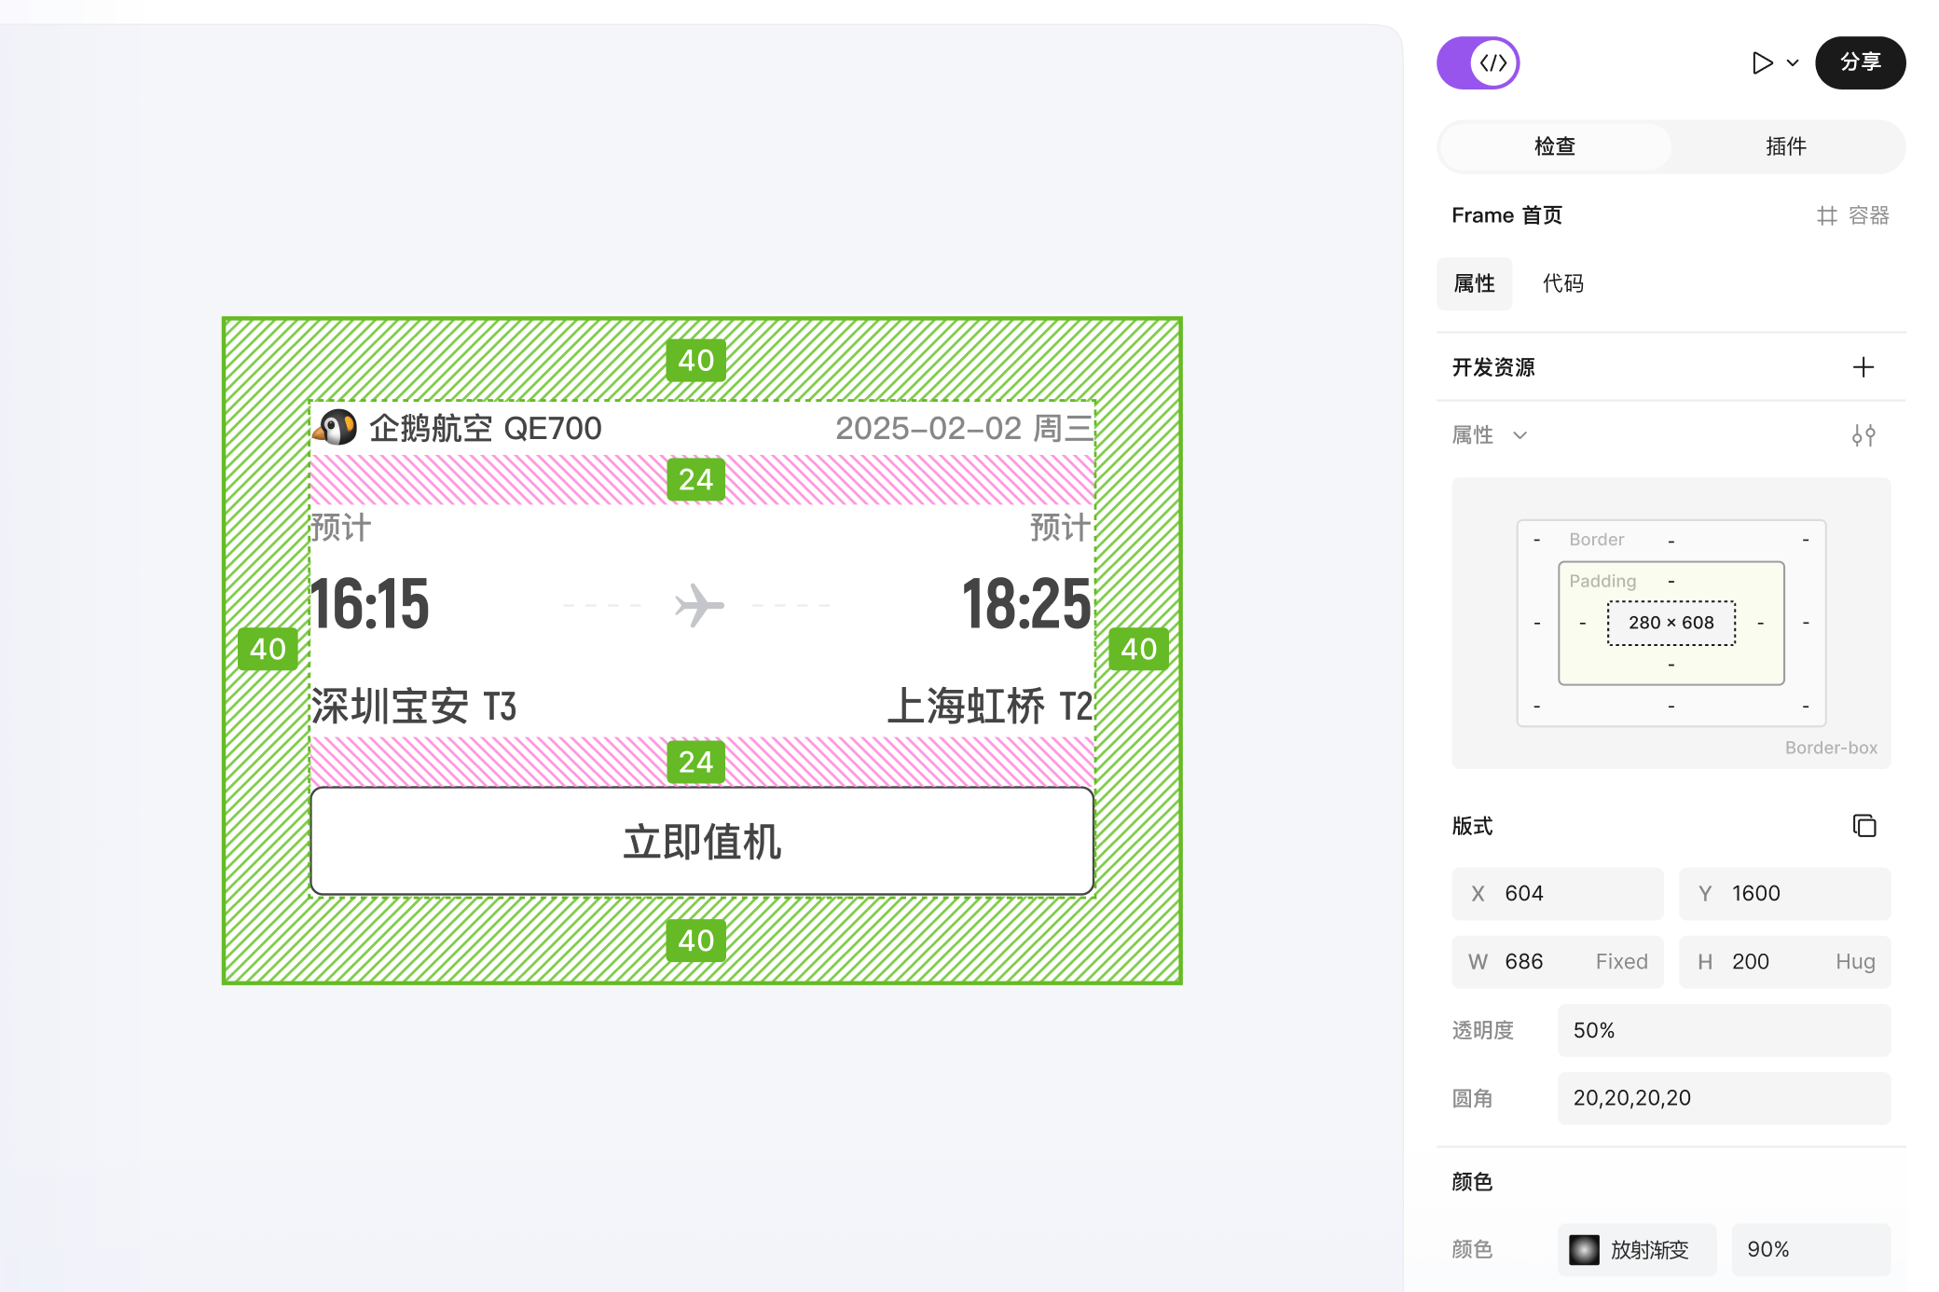The image size is (1939, 1292).
Task: Open the dropdown arrow beside play
Action: point(1793,63)
